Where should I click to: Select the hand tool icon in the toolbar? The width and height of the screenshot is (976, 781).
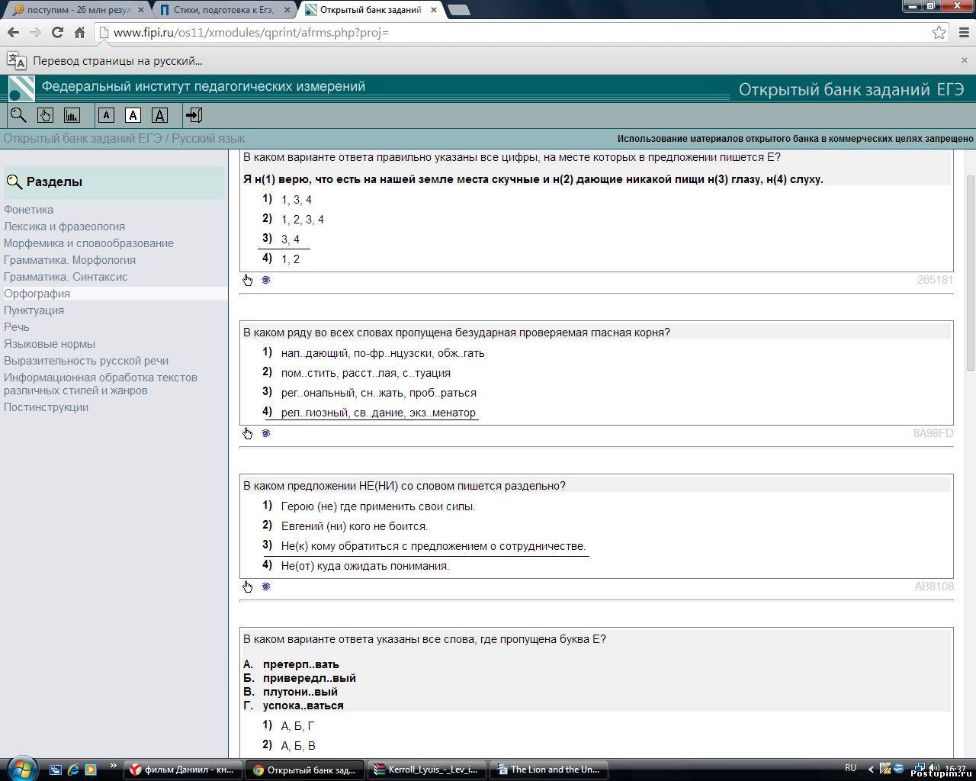pyautogui.click(x=45, y=115)
